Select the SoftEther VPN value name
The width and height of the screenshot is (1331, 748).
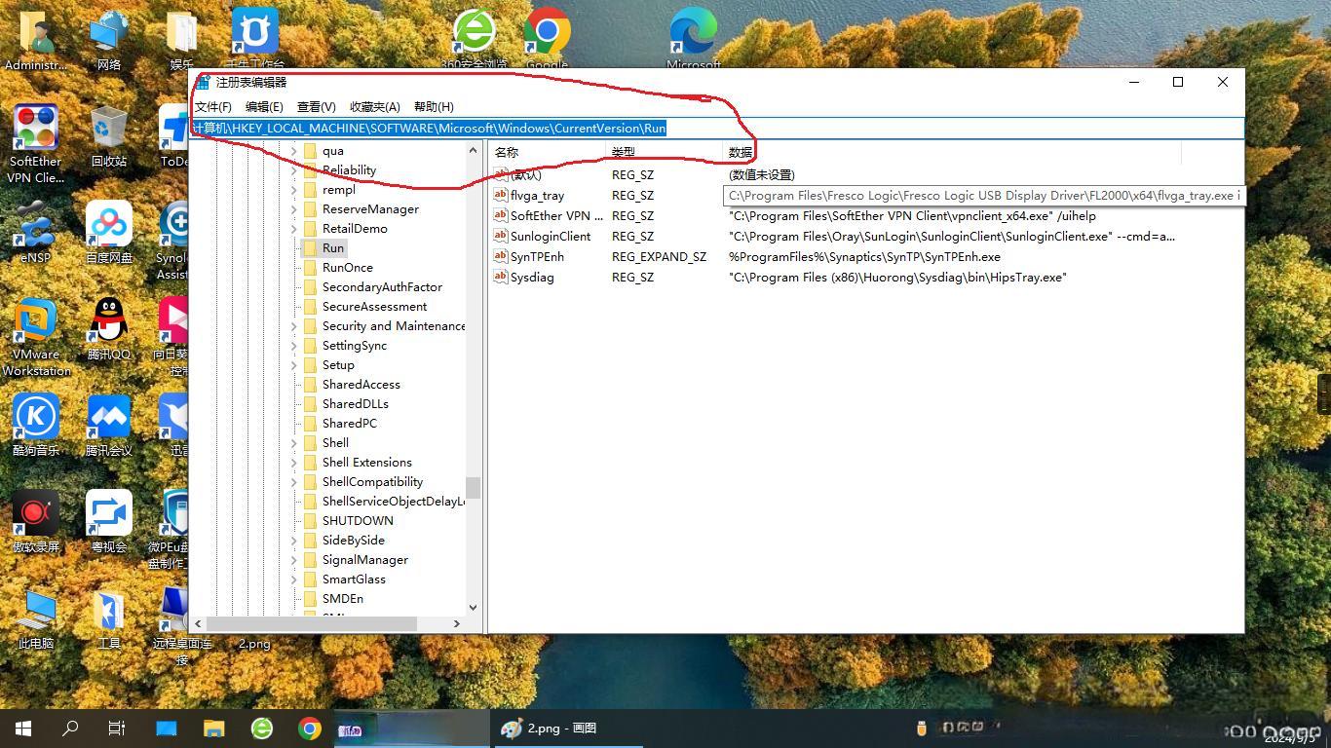pos(556,216)
